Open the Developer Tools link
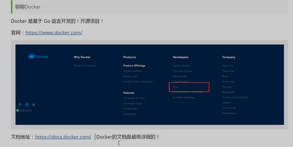 coord(133,103)
